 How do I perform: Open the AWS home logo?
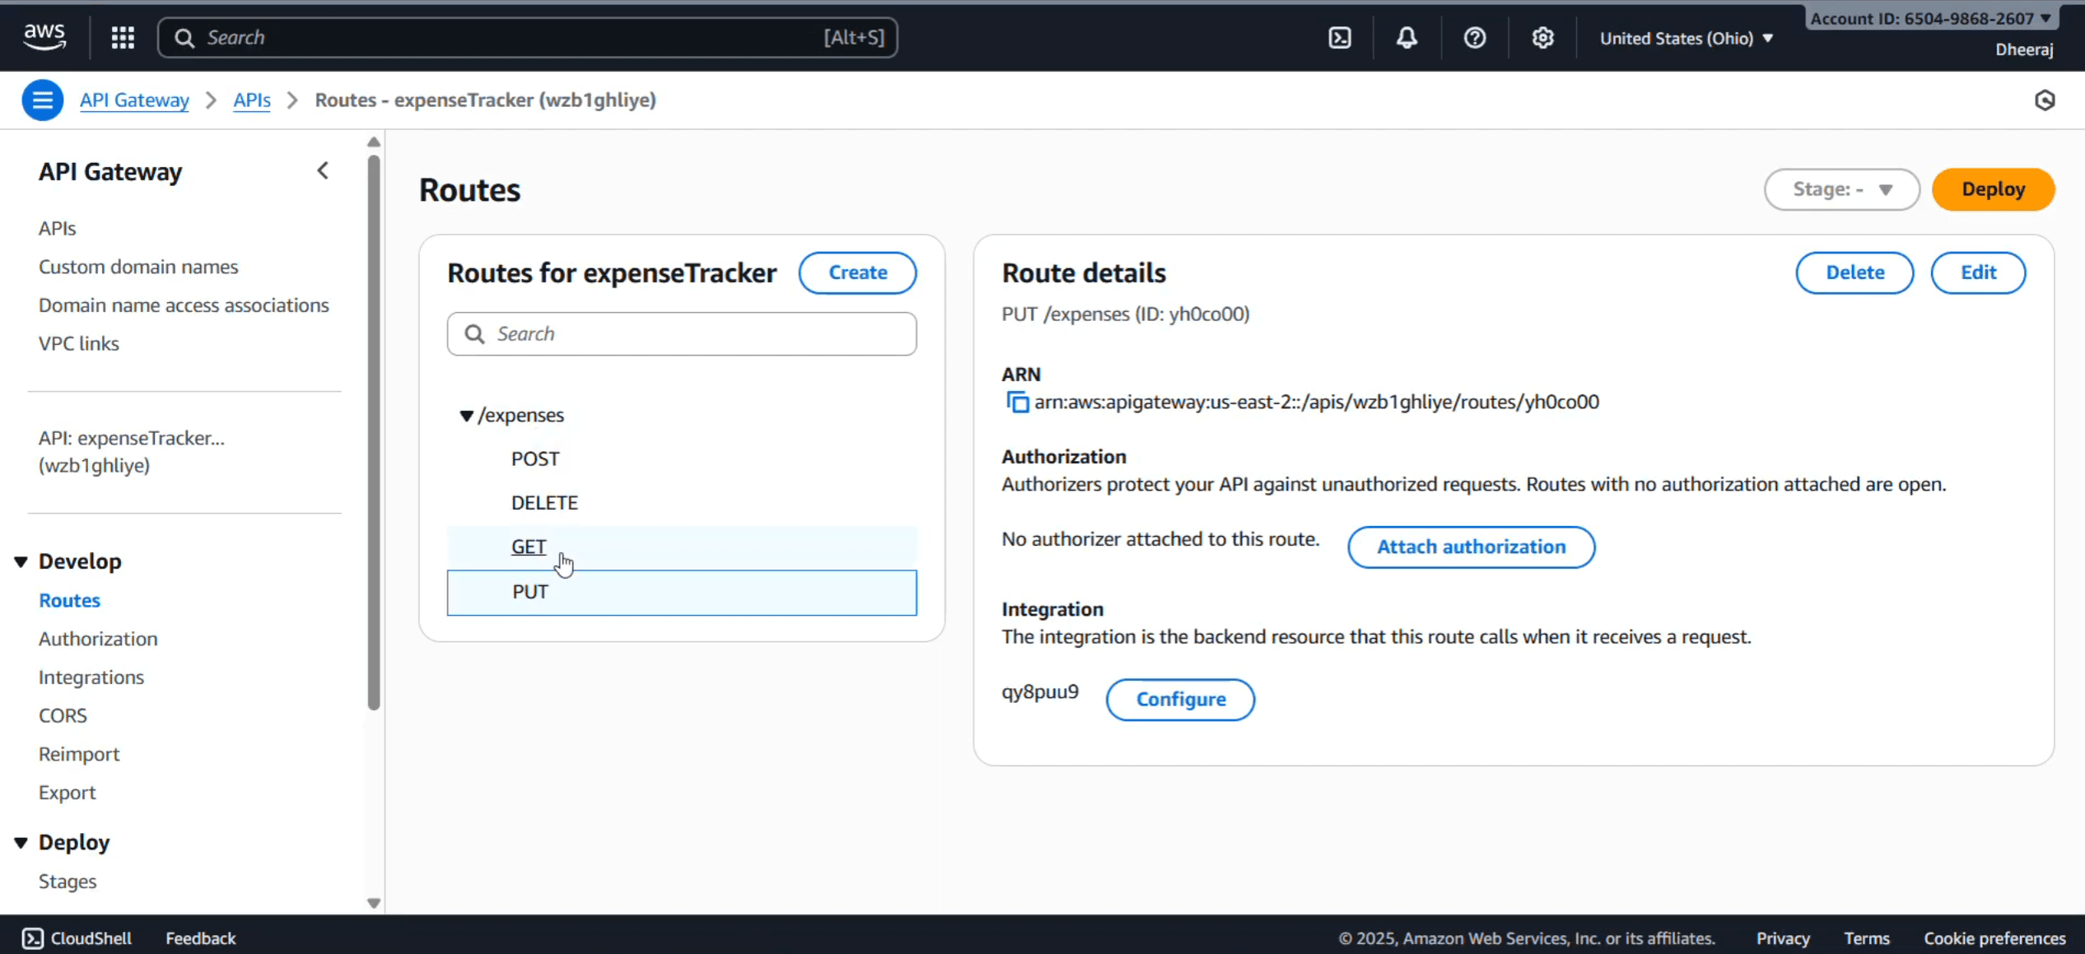44,37
